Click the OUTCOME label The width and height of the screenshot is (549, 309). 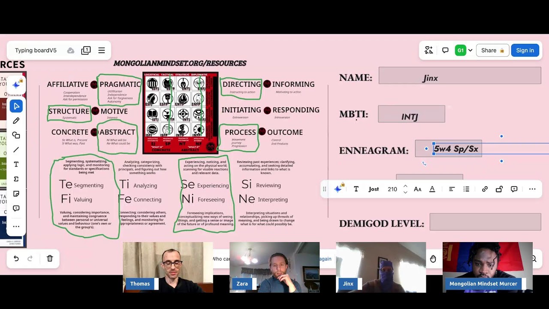coord(285,132)
